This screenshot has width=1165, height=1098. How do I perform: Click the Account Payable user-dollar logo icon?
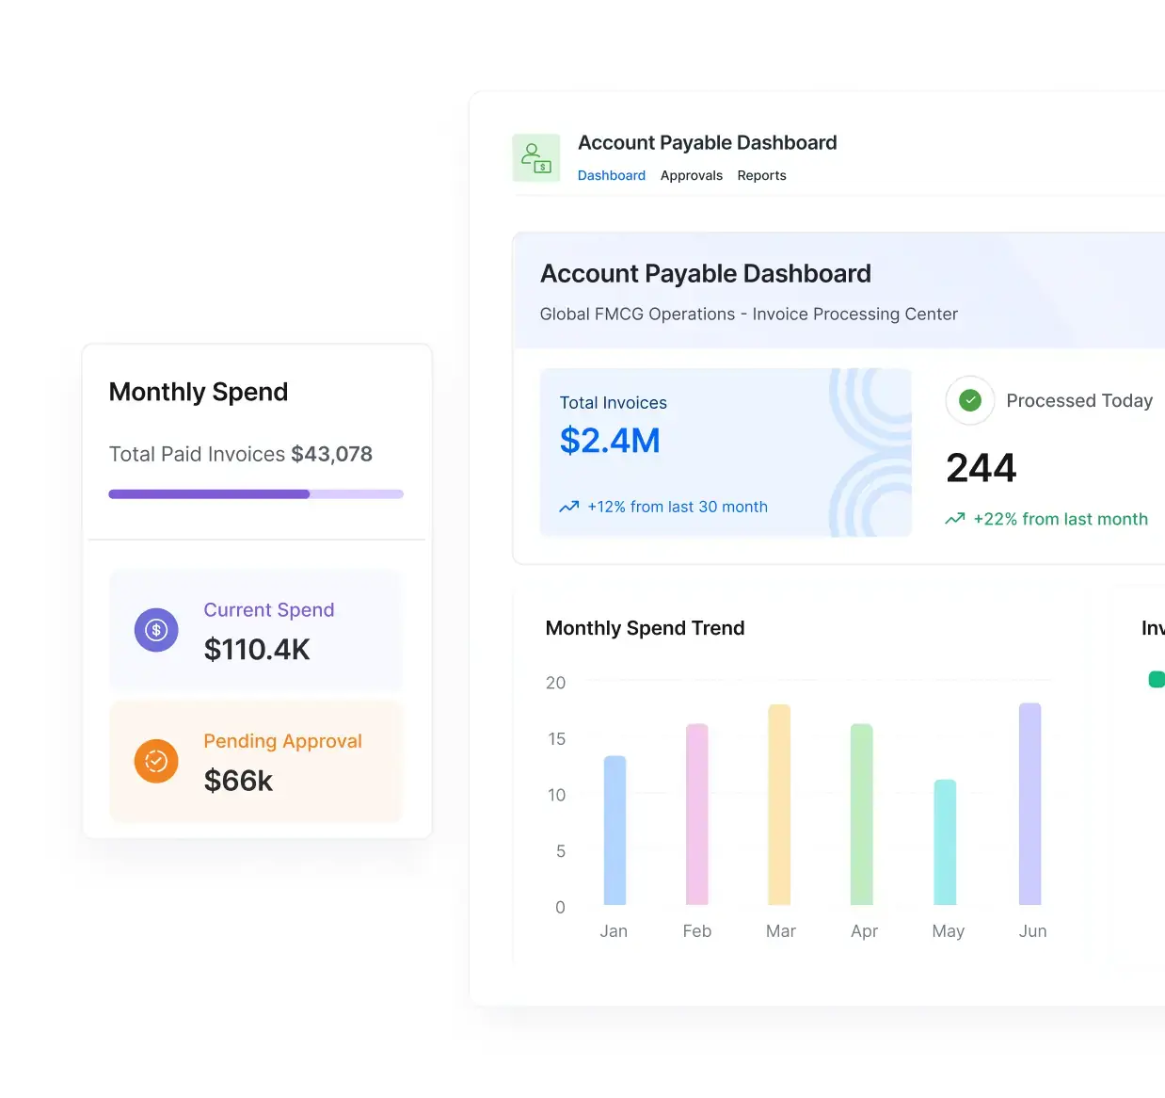click(536, 158)
